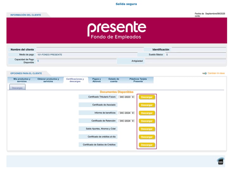Click the Informe de beneficios label
This screenshot has width=234, height=171.
pos(98,113)
